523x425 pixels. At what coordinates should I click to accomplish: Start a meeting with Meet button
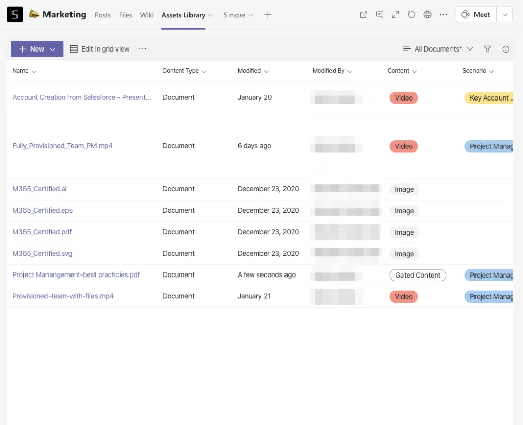pos(476,15)
